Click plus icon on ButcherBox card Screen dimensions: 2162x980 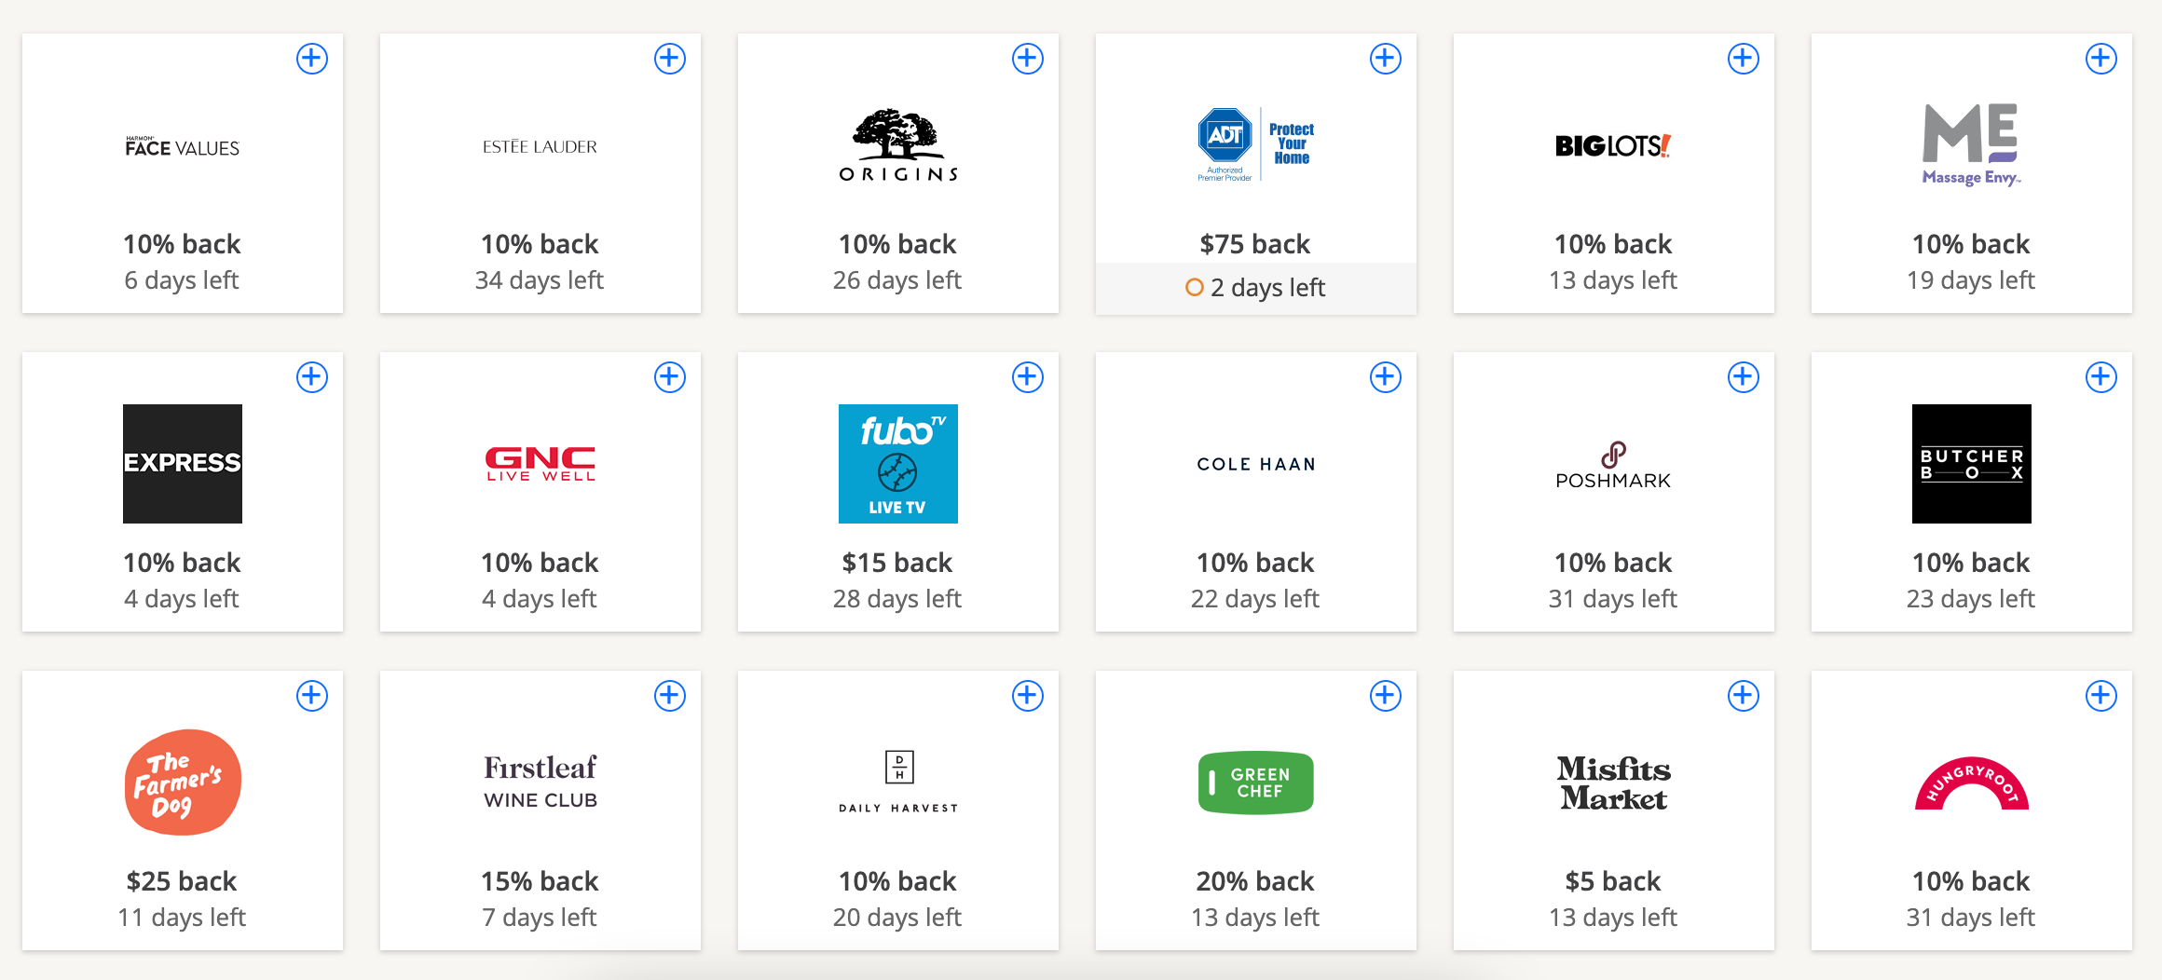pyautogui.click(x=2101, y=377)
